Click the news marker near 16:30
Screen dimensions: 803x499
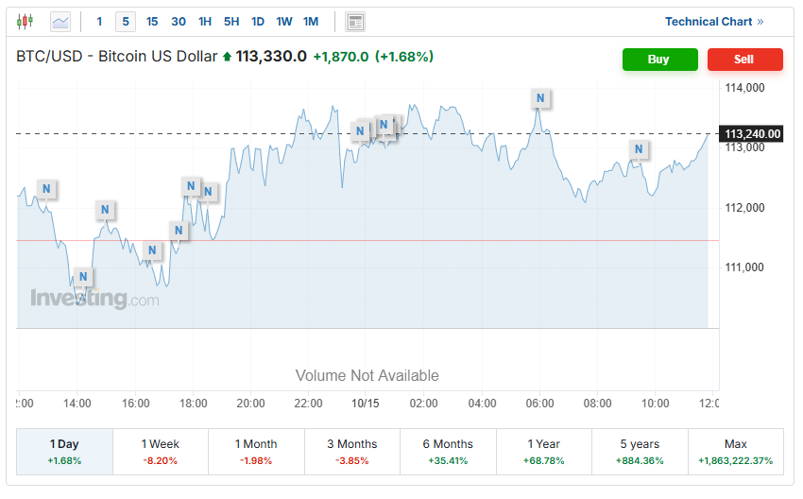click(x=152, y=250)
